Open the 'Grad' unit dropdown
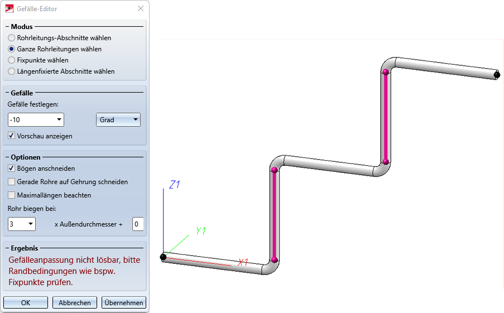Screen dimensions: 504x313 118,119
